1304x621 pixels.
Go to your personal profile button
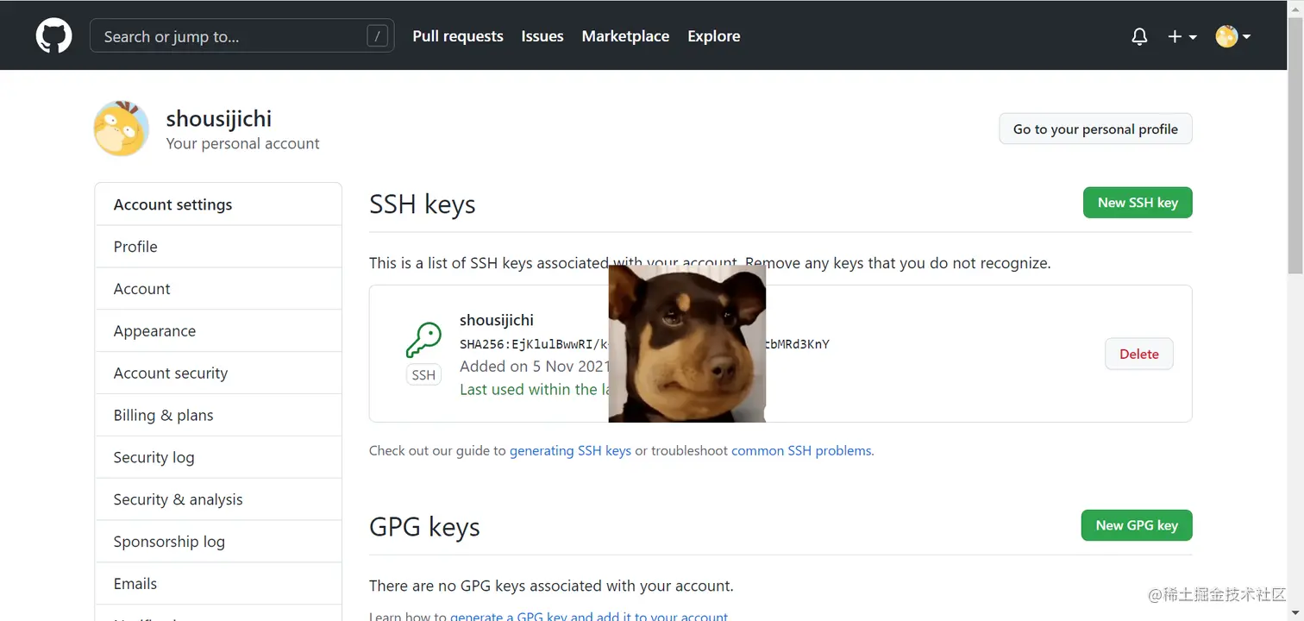click(1095, 129)
